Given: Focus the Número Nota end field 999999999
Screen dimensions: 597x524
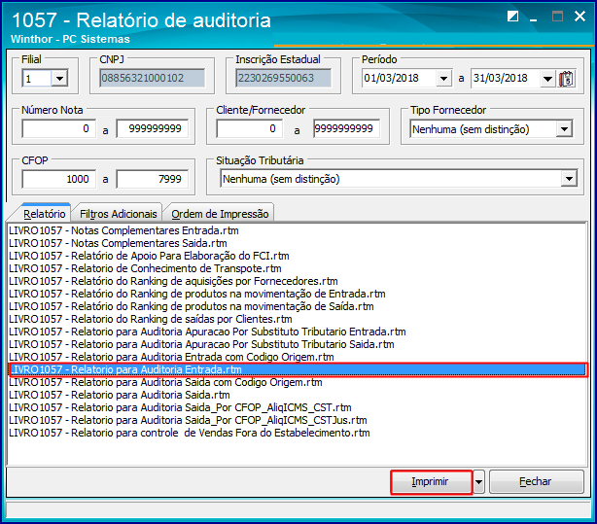Looking at the screenshot, I should click(153, 128).
